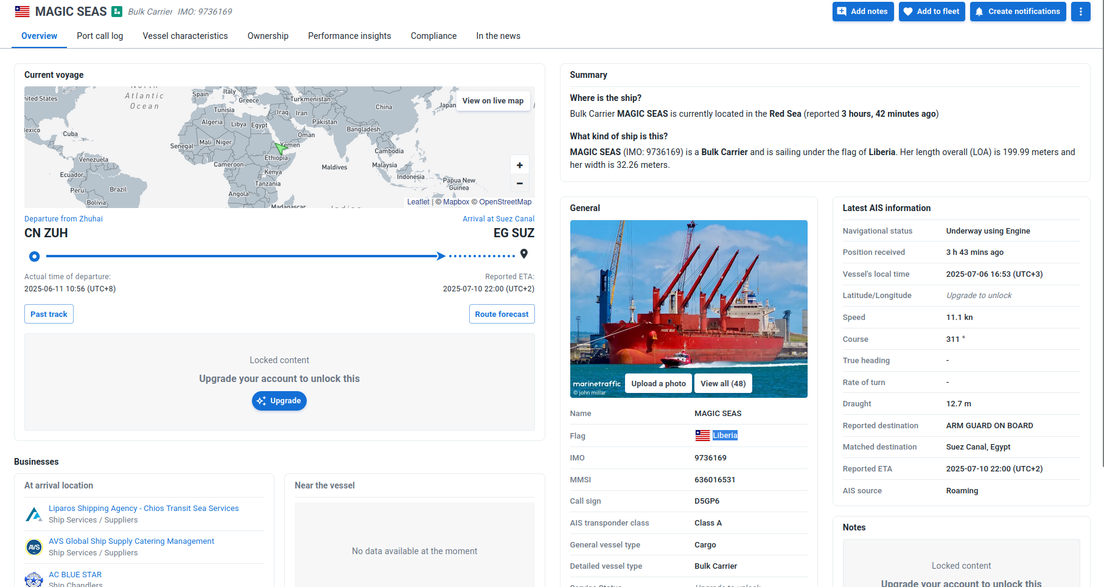
Task: Click the Liparos Shipping Agency logo
Action: point(34,514)
